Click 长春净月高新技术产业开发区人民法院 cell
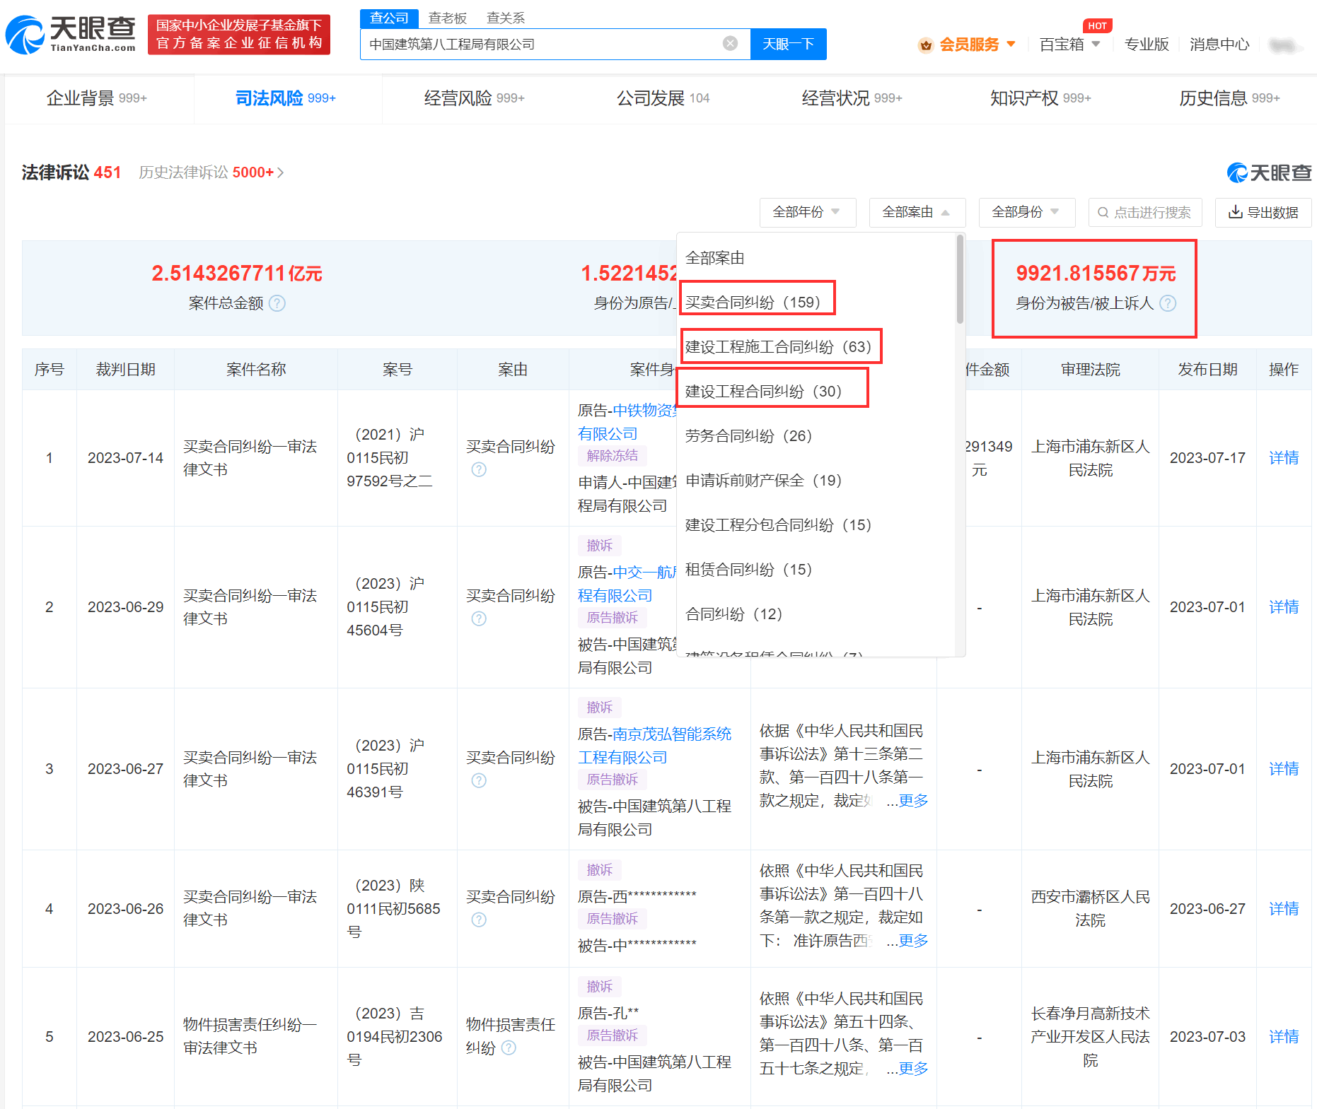This screenshot has width=1317, height=1109. [1090, 1037]
